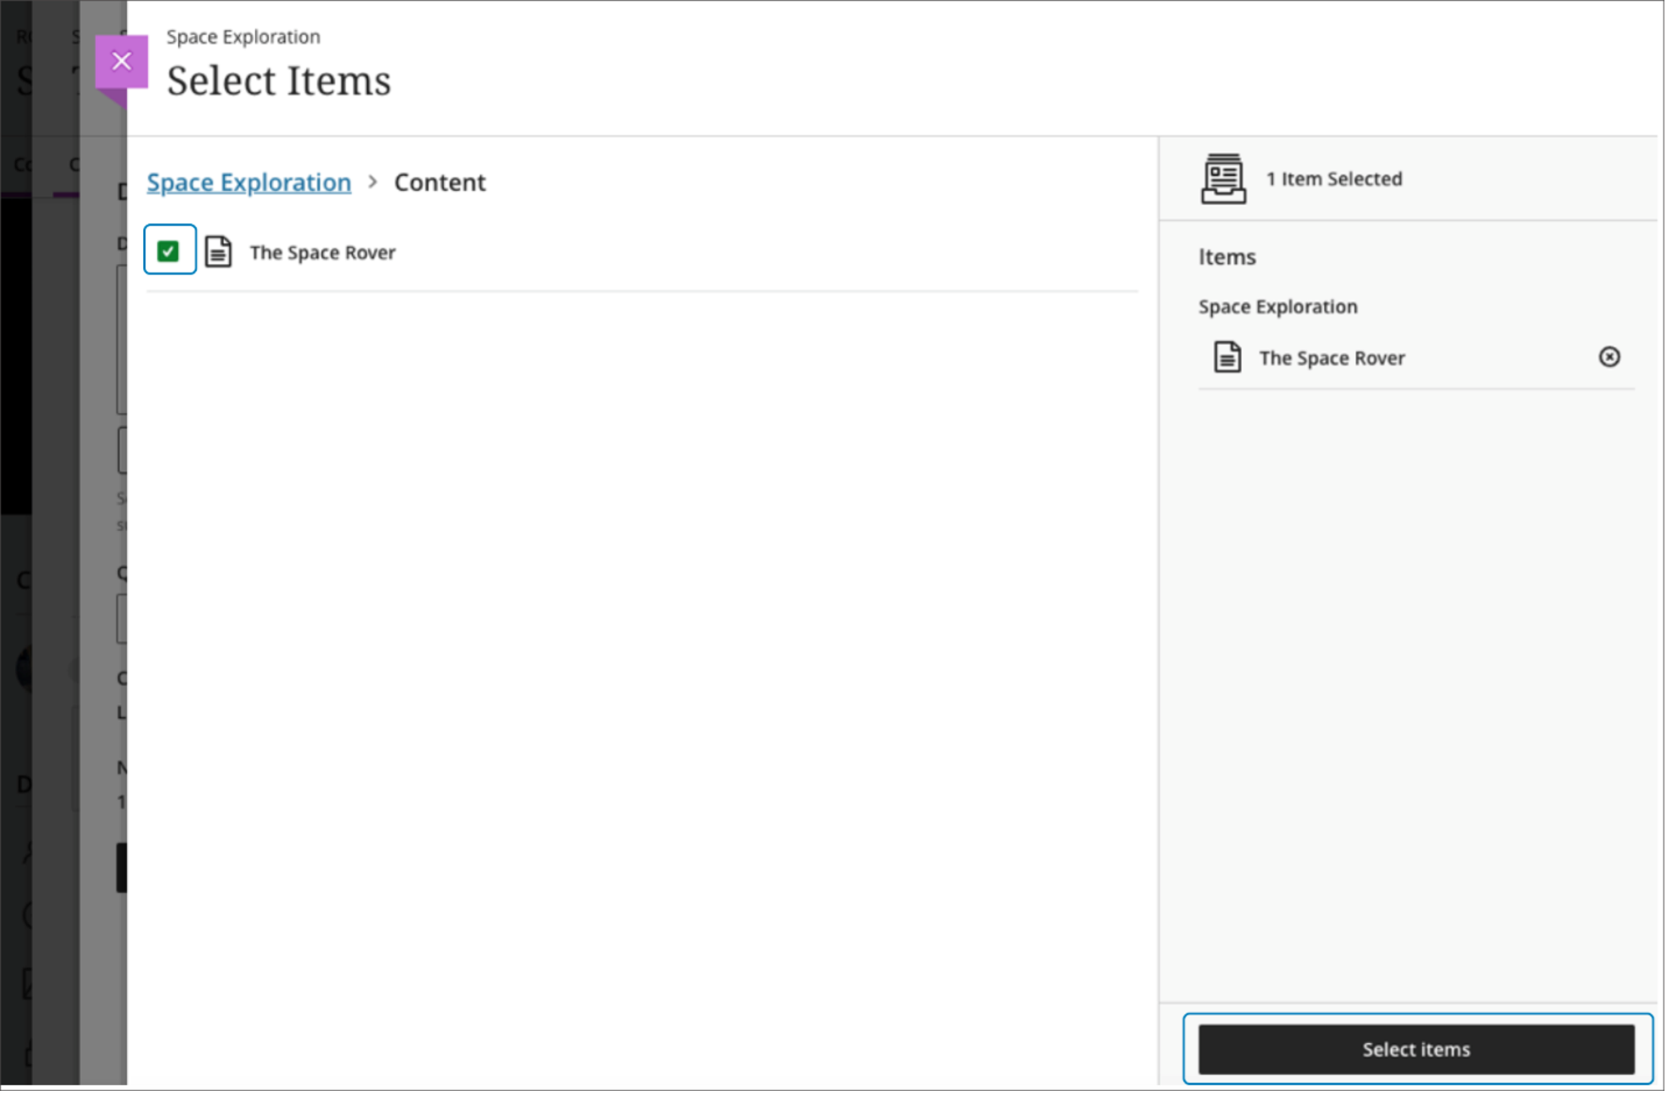Image resolution: width=1666 pixels, height=1093 pixels.
Task: Click The Space Rover entry in the Items panel
Action: pos(1331,357)
